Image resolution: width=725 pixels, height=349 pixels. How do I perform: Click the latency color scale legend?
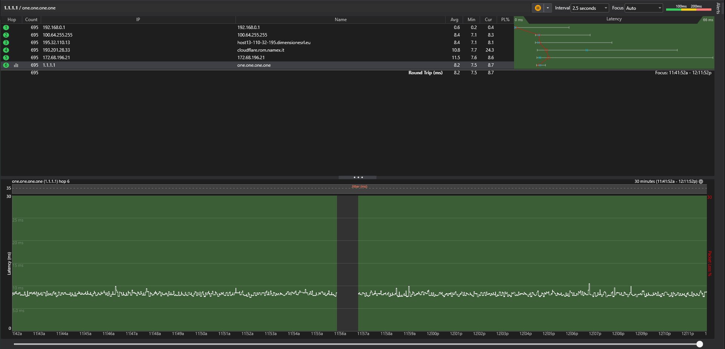[688, 8]
